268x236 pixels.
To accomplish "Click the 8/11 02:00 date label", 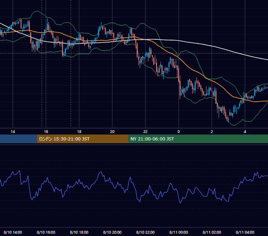I will (x=212, y=232).
